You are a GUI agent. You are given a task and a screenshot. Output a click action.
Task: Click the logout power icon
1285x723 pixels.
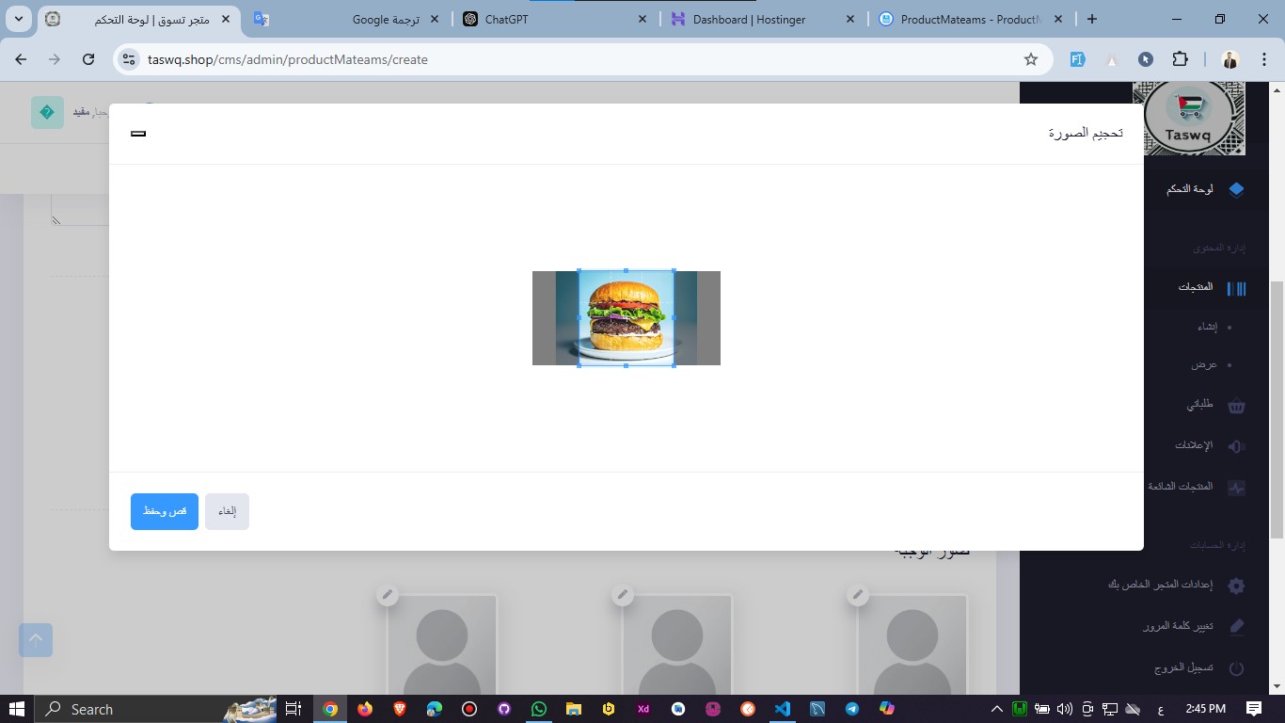tap(1236, 668)
